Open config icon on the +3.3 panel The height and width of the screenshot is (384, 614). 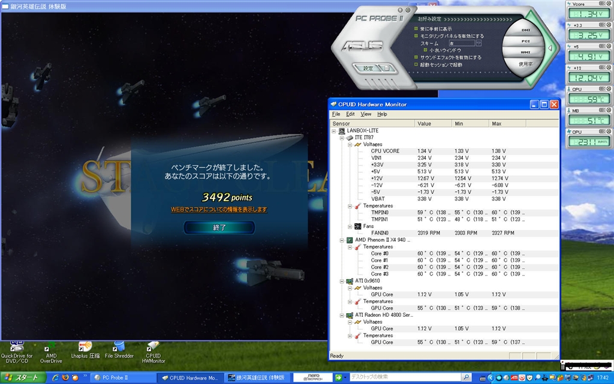[x=602, y=25]
